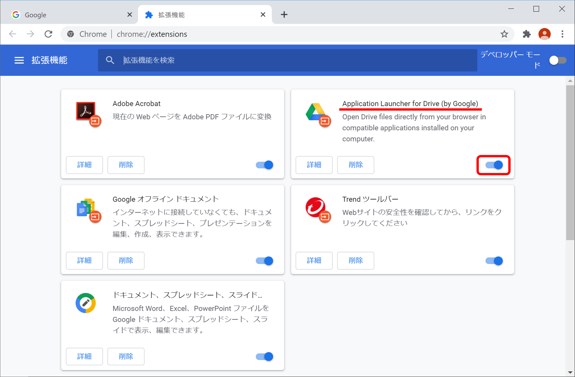Screen dimensions: 575x377
Task: Click 削除 for ドキュメント、スプレッドシート extension
Action: [x=126, y=356]
